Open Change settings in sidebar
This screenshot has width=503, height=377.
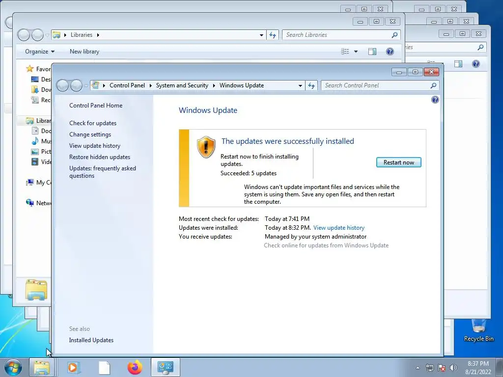point(90,135)
